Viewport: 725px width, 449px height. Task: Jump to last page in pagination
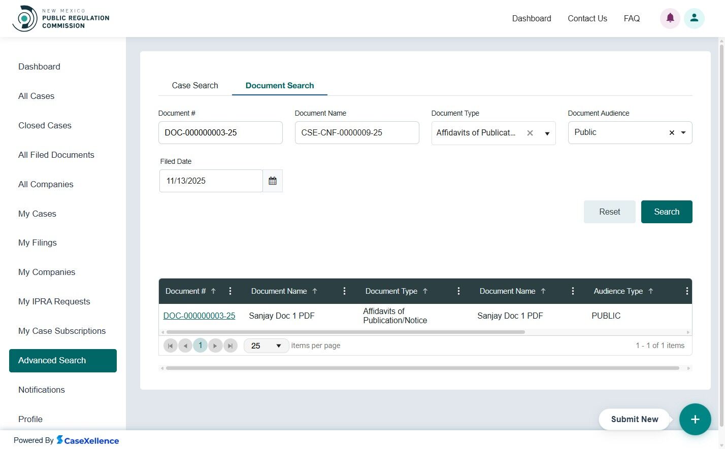tap(230, 346)
